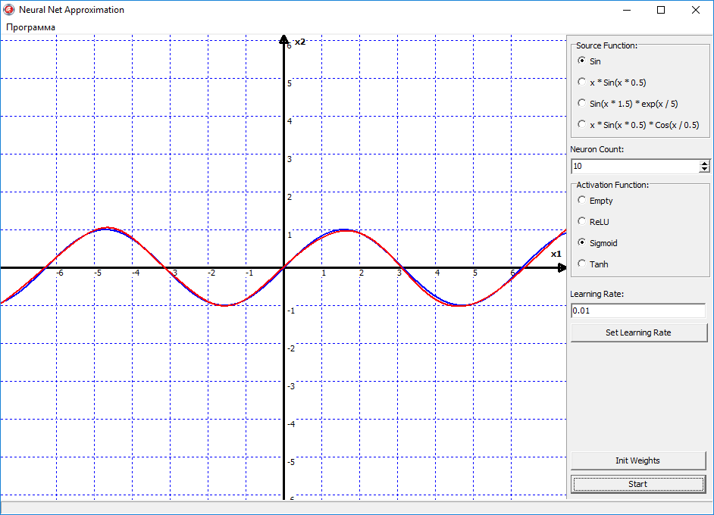Screen dimensions: 714x515
Task: Decrease neuron count with down arrow
Action: (704, 169)
